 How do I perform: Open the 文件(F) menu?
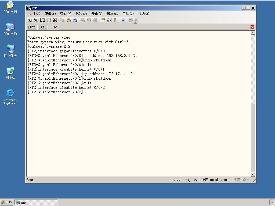coord(35,14)
